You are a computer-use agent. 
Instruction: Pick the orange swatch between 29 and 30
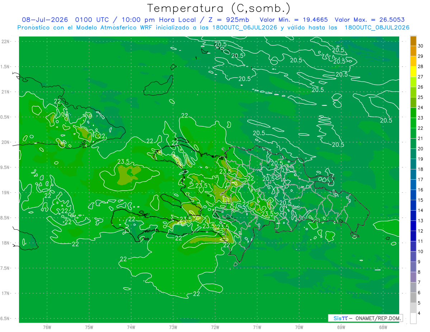(x=413, y=51)
